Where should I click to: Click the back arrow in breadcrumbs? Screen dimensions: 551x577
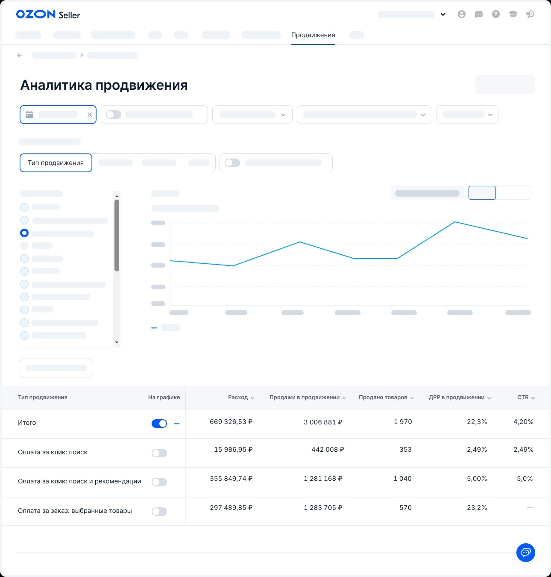(20, 55)
